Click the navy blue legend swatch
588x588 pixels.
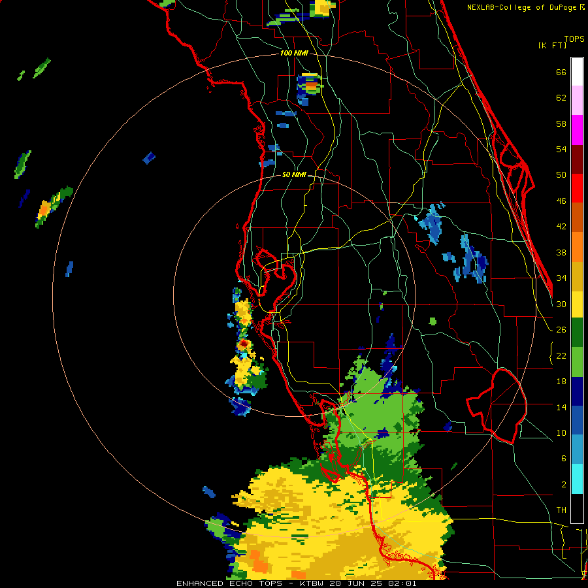coord(577,391)
